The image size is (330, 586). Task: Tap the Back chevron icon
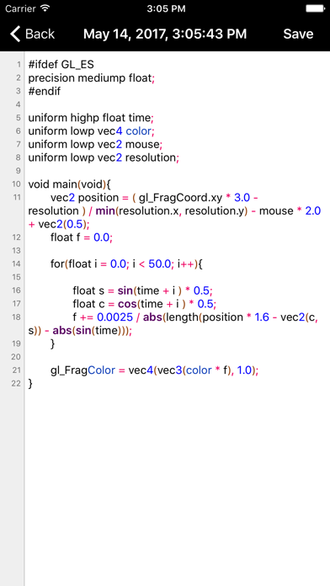[x=15, y=34]
